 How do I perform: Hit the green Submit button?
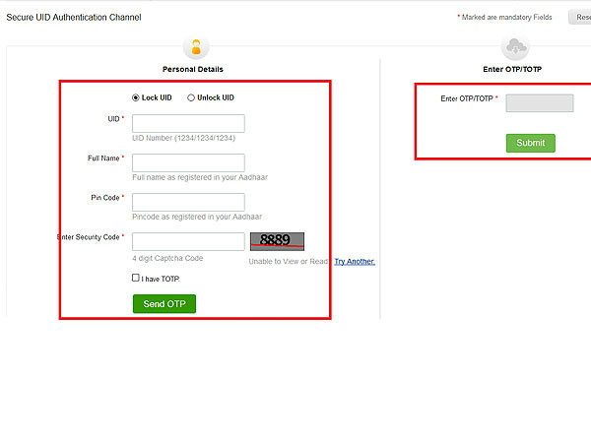click(530, 143)
